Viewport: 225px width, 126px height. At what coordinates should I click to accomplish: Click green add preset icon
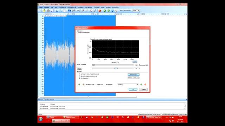coord(141,85)
